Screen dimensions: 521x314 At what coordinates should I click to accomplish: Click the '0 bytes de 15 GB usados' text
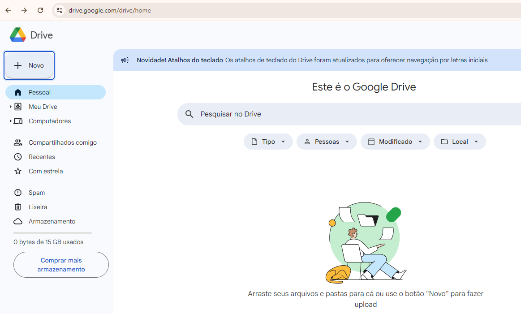tap(48, 242)
